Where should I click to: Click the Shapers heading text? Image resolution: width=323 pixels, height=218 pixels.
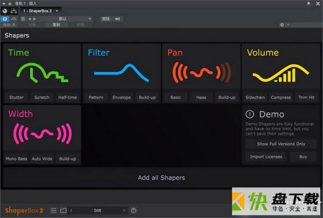pyautogui.click(x=17, y=35)
